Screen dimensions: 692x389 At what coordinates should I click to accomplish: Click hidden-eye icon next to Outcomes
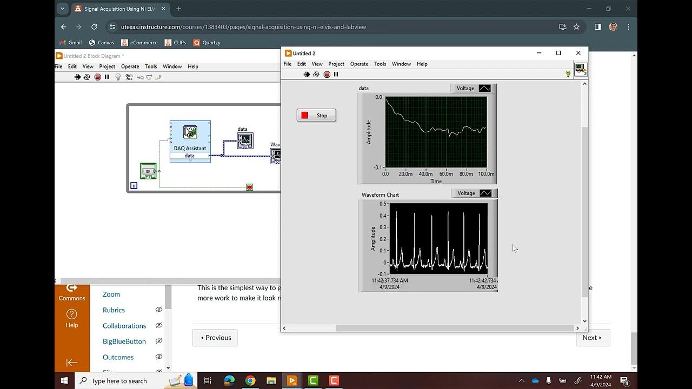tap(159, 357)
